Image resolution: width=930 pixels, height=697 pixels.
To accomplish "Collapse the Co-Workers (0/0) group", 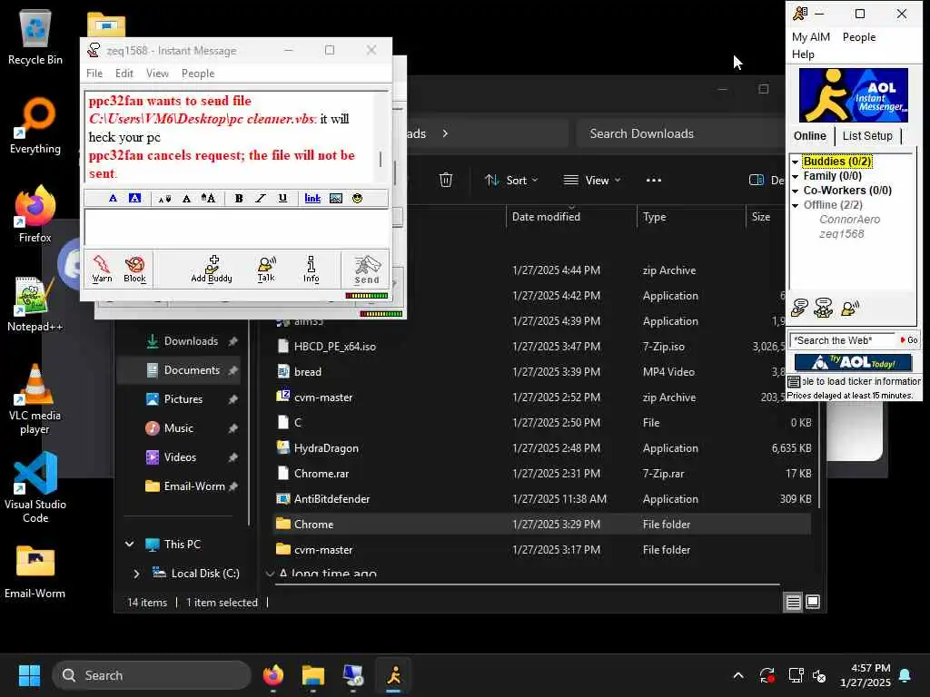I will click(x=795, y=191).
